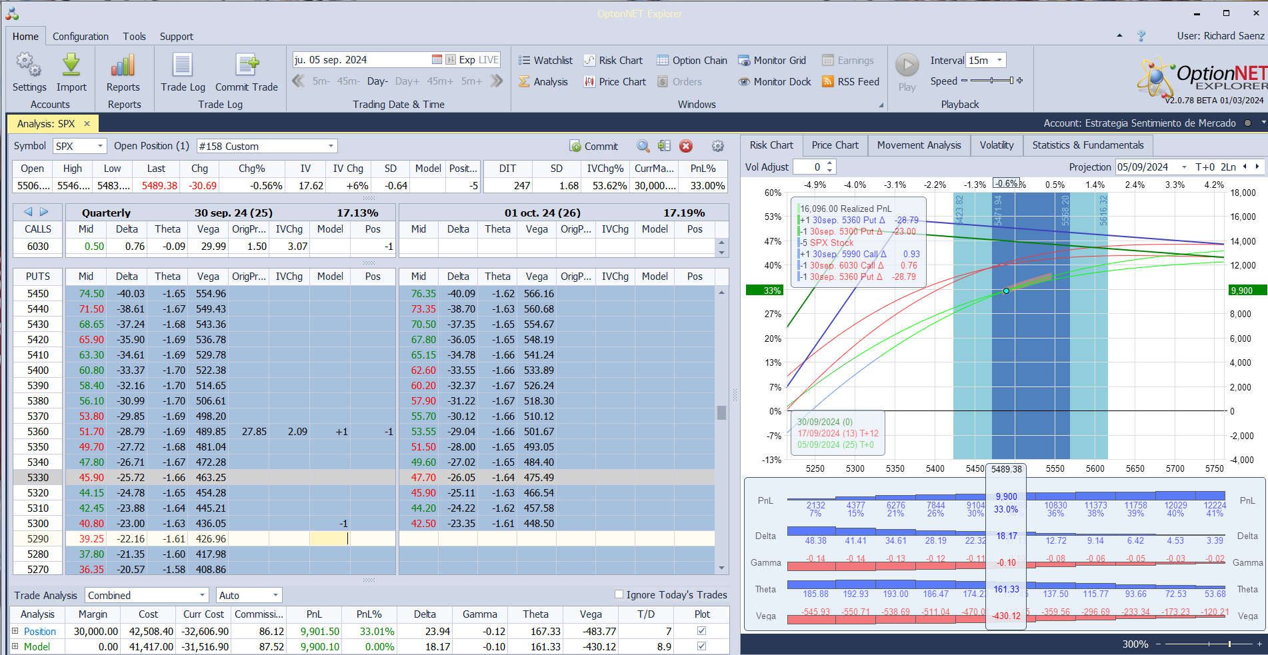The width and height of the screenshot is (1268, 655).
Task: Enable Ignore Today's Trades checkbox
Action: pos(619,594)
